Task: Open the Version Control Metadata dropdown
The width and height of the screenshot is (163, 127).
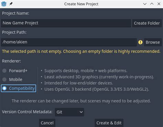Action: [x=69, y=112]
